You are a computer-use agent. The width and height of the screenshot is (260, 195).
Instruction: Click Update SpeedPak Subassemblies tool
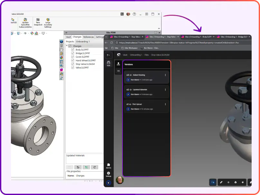25,23
